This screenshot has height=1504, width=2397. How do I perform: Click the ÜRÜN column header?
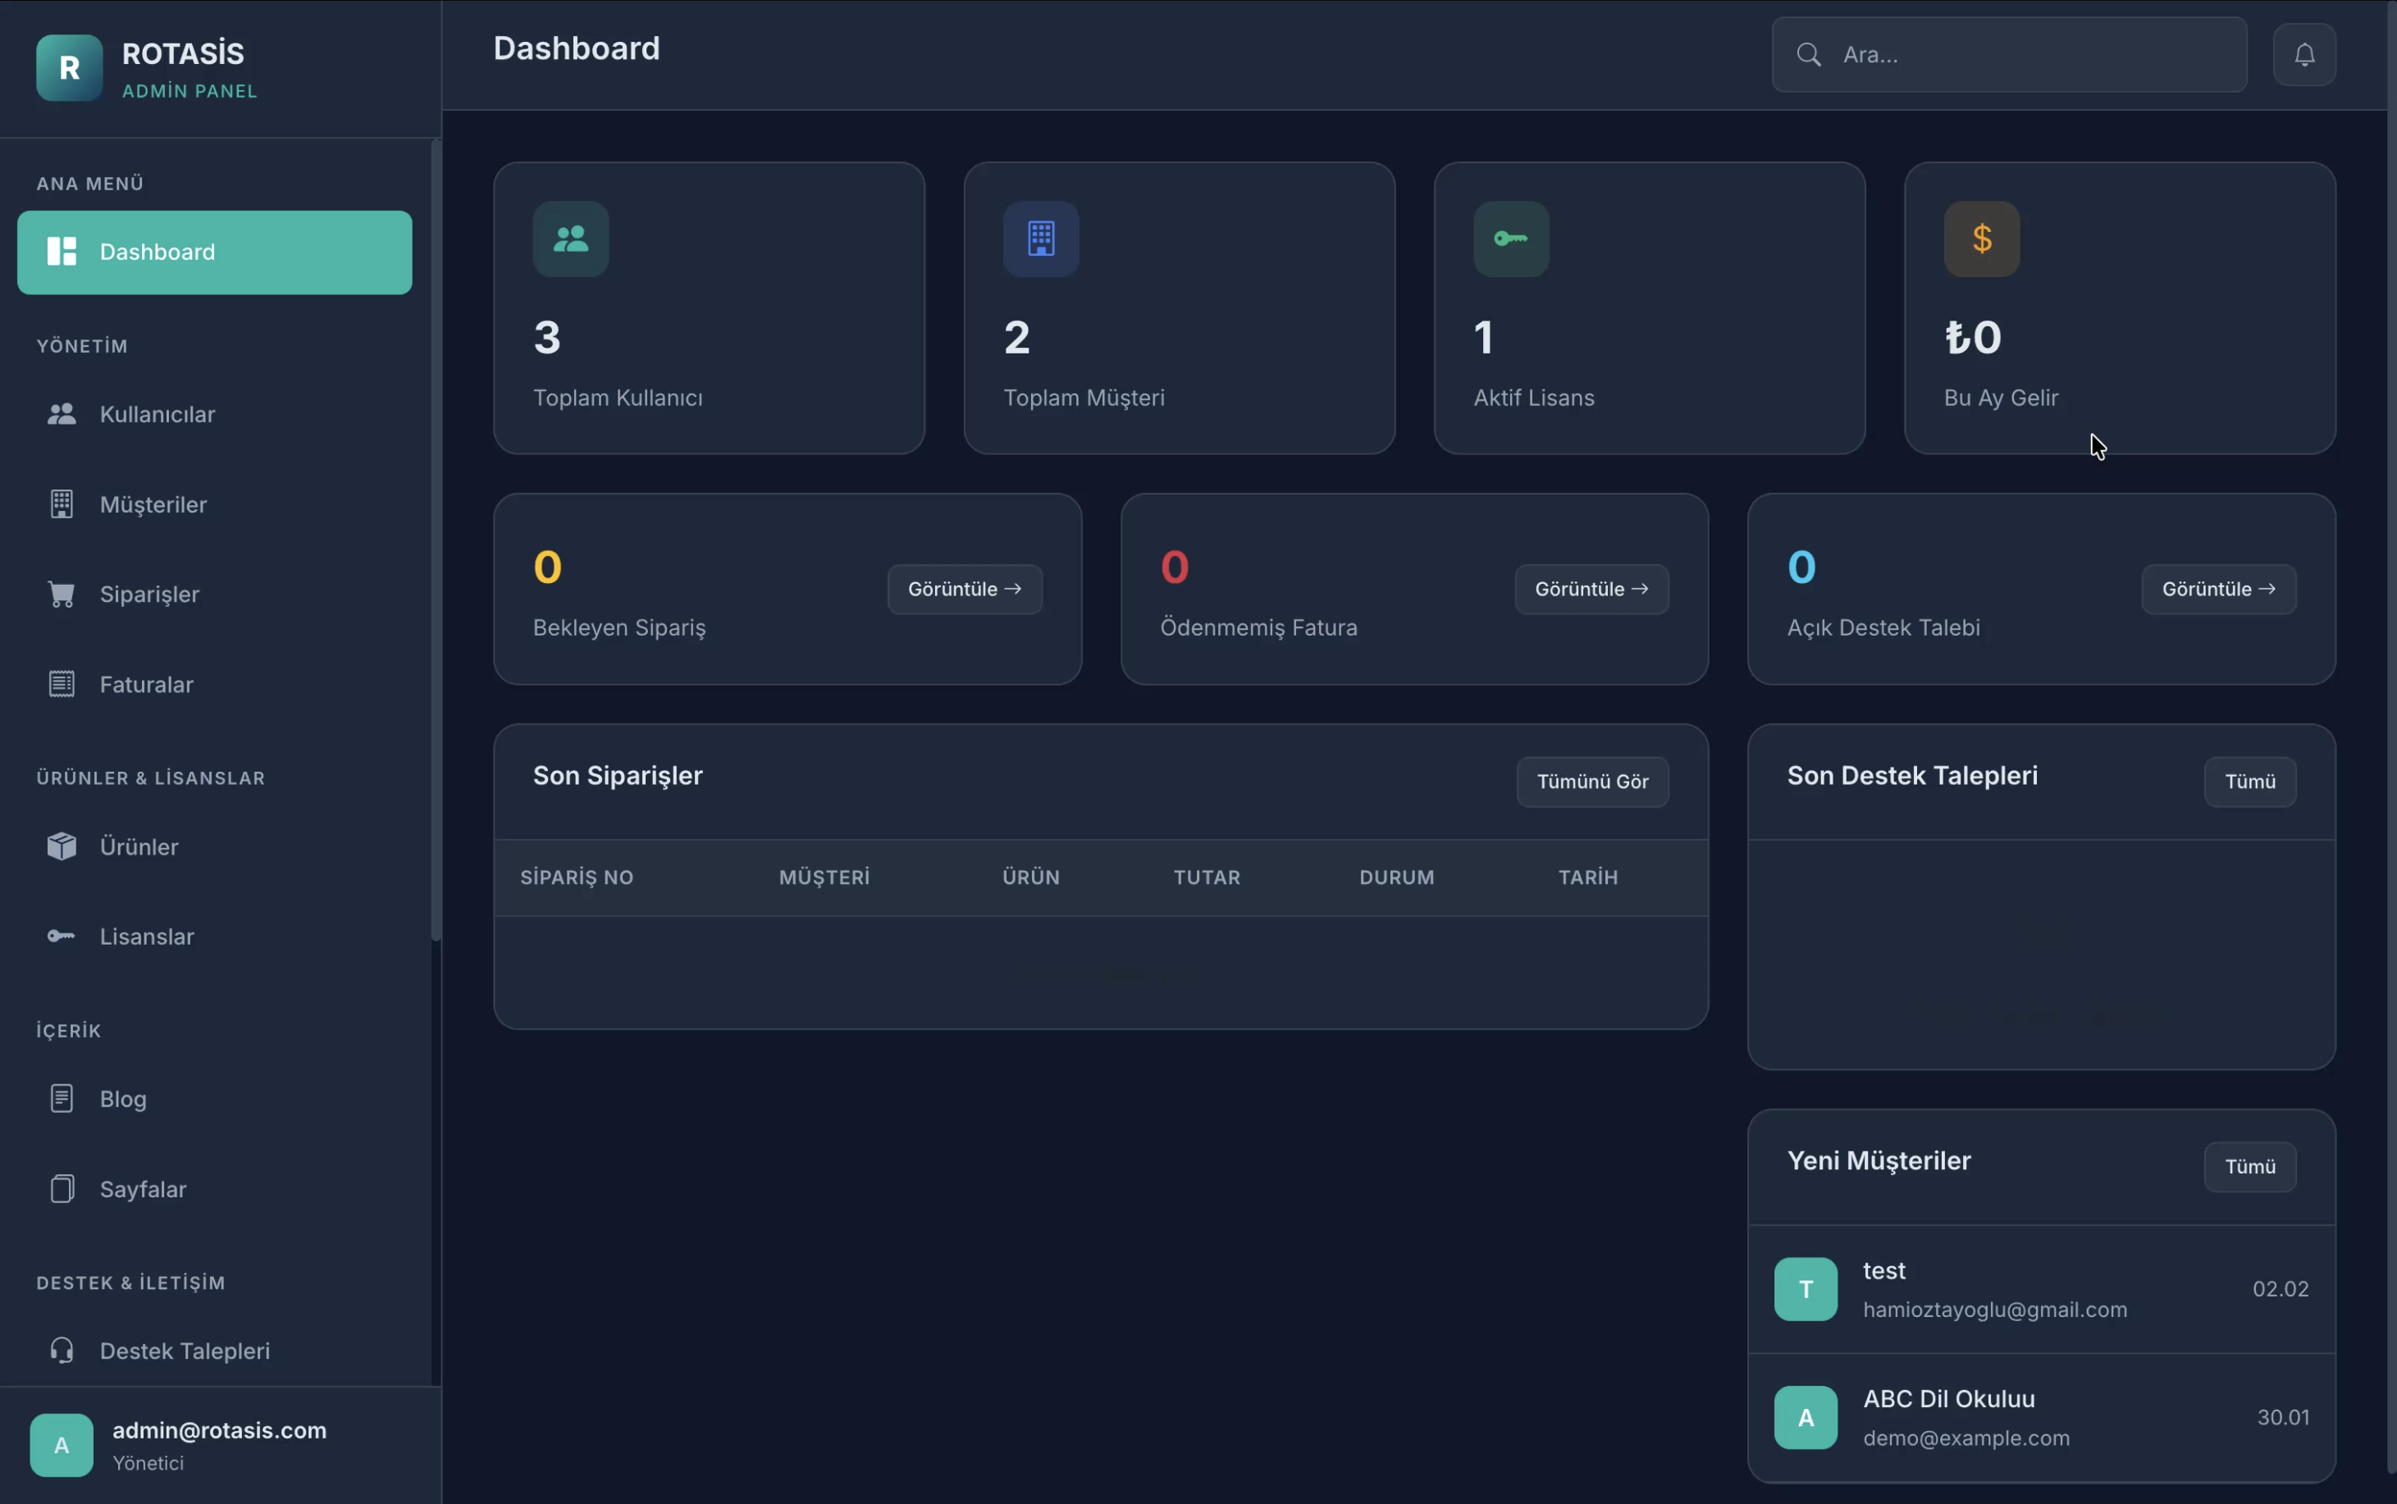pyautogui.click(x=1031, y=877)
